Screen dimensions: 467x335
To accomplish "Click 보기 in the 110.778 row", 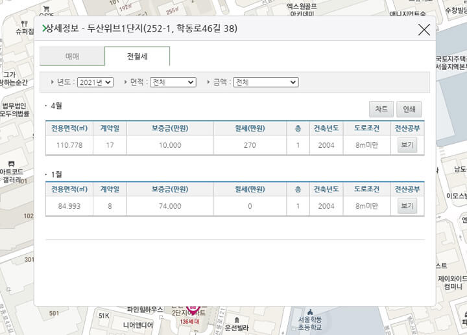I will 407,145.
